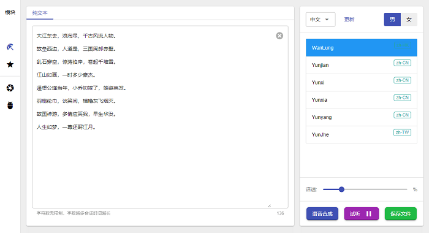The width and height of the screenshot is (429, 233).
Task: Click the zh-CN tag on Yunjian
Action: pos(402,63)
